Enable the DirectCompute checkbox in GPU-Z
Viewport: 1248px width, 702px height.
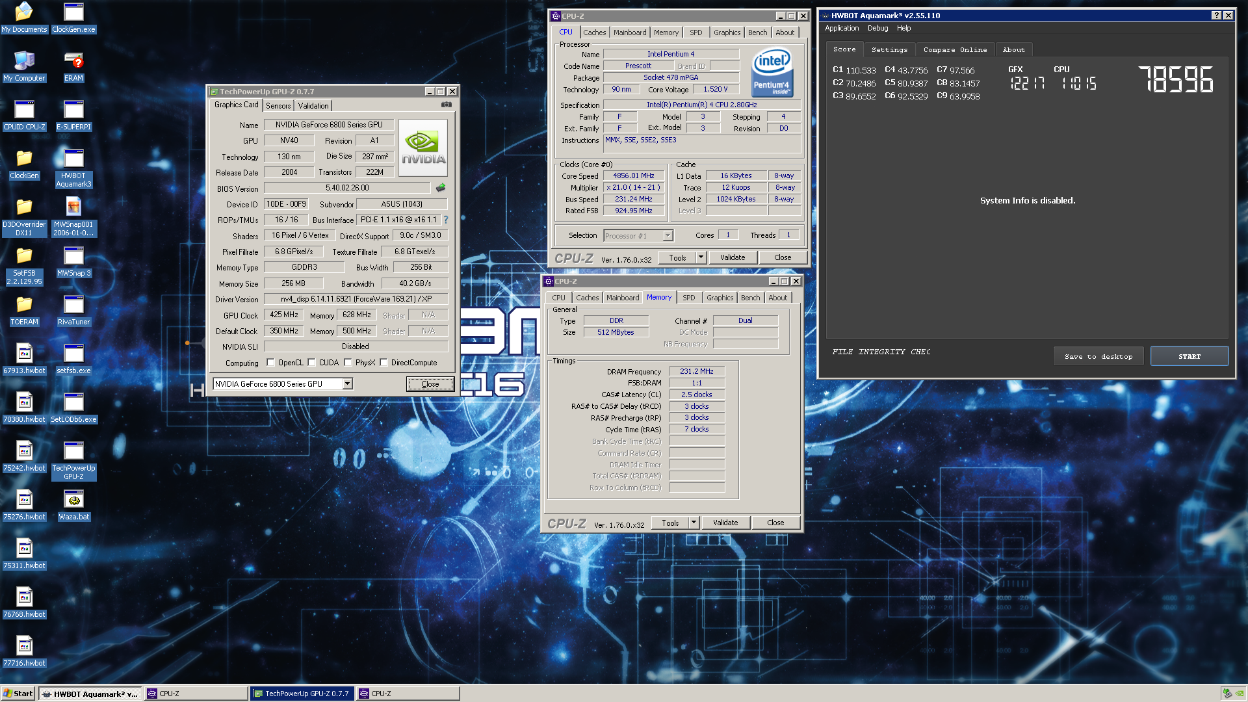pos(383,363)
